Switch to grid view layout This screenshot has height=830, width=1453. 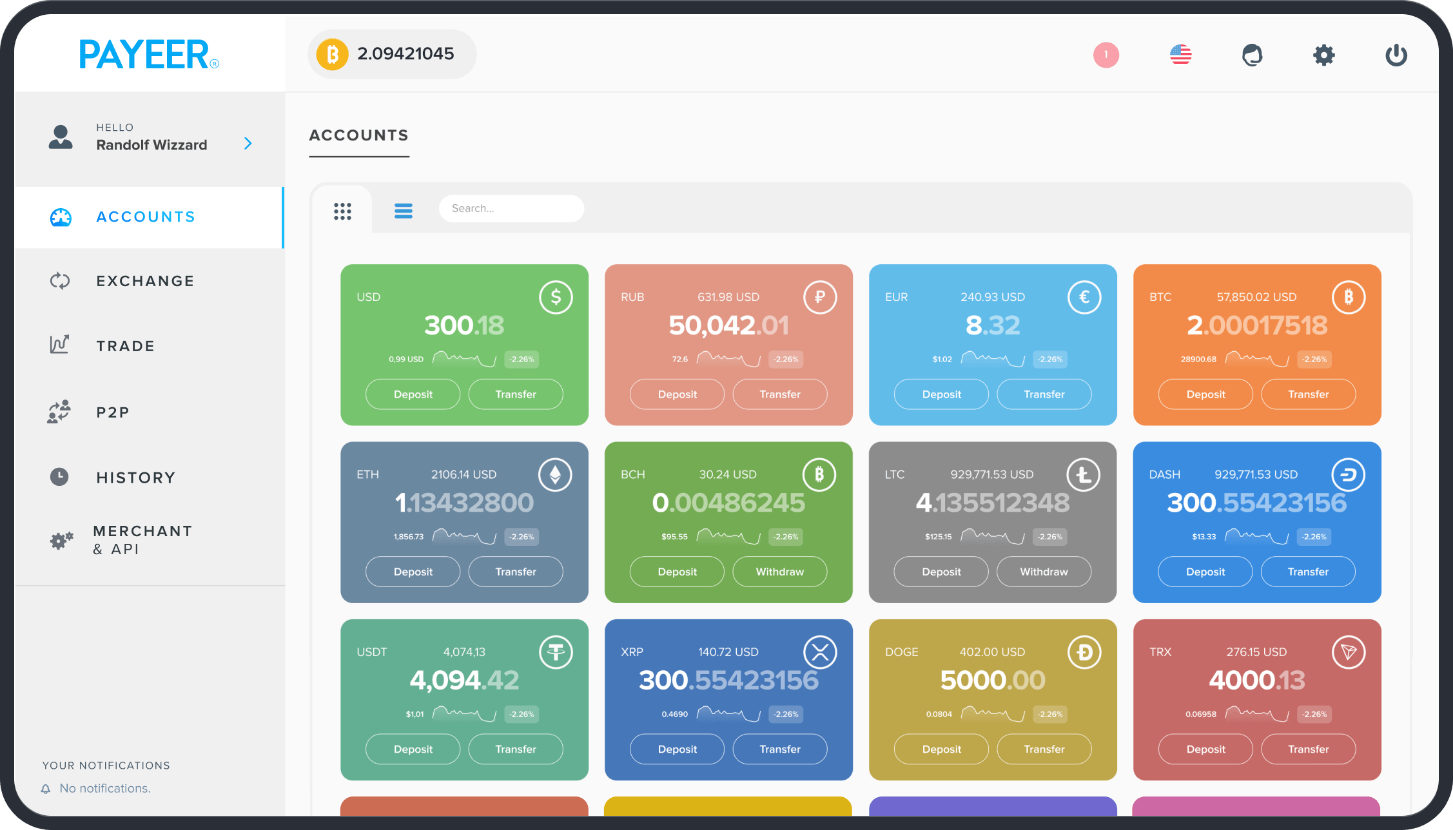[x=342, y=211]
